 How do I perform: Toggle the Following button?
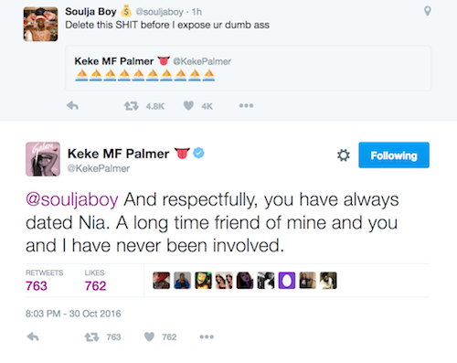click(x=394, y=155)
